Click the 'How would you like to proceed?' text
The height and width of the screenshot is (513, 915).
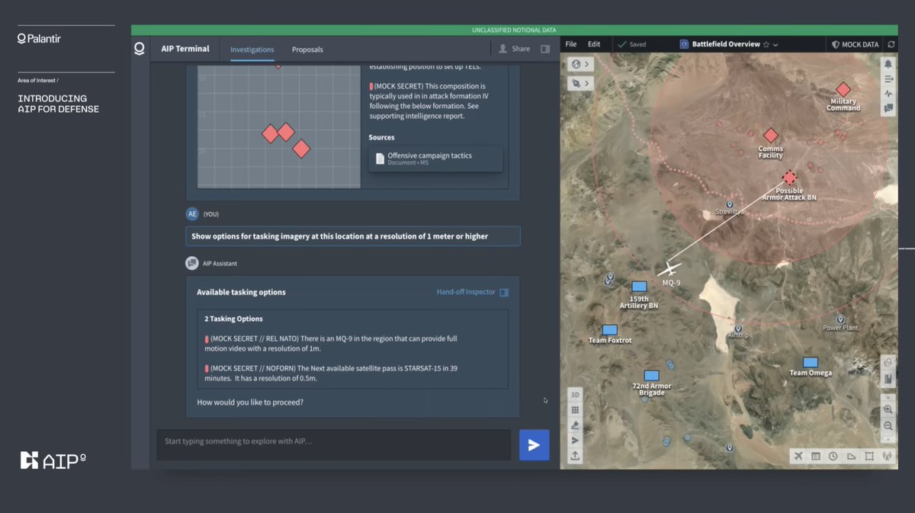[x=250, y=402]
